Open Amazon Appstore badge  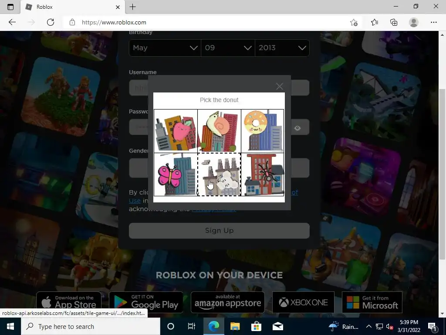pos(227,302)
